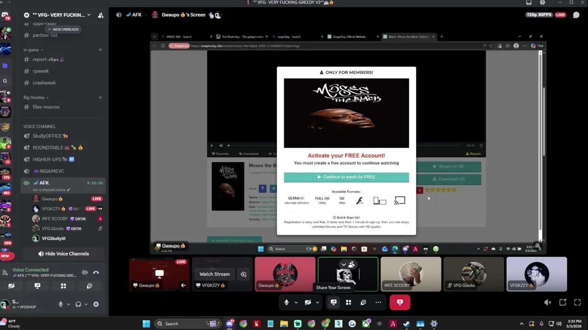The width and height of the screenshot is (588, 330).
Task: Click share screen icon in voice panel
Action: [38, 286]
